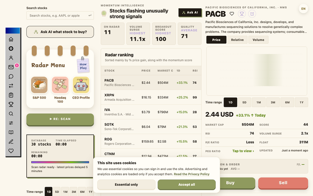Open the EN language selector

(303, 9)
